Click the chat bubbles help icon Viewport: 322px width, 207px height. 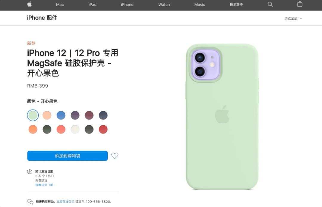(x=30, y=202)
